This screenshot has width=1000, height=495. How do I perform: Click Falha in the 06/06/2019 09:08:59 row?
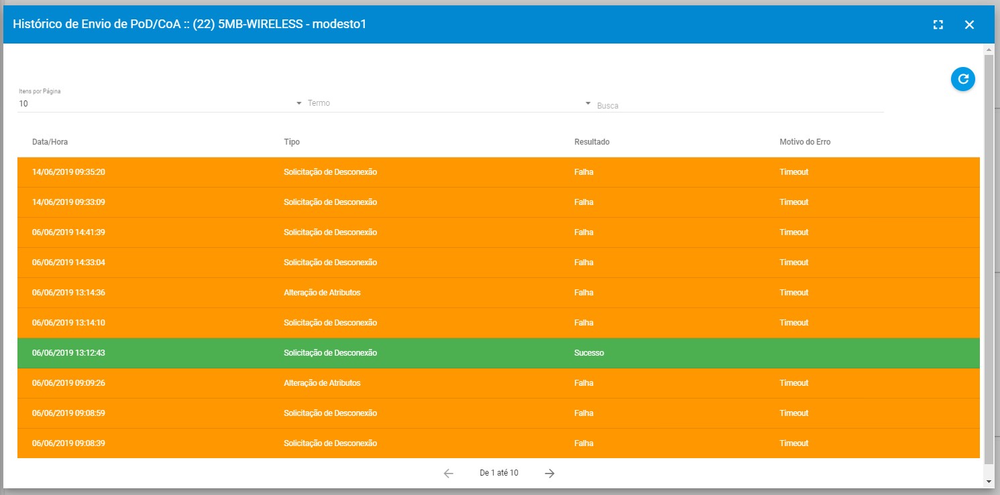point(584,413)
